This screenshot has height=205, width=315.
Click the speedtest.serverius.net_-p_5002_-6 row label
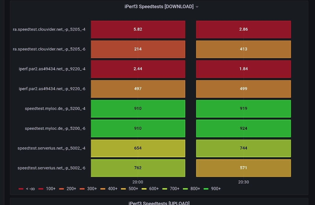coord(51,168)
